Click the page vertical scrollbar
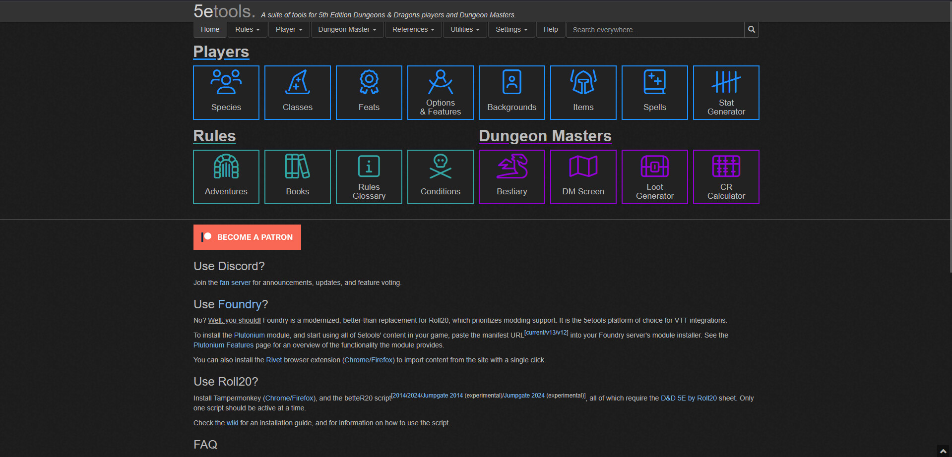 pyautogui.click(x=950, y=136)
